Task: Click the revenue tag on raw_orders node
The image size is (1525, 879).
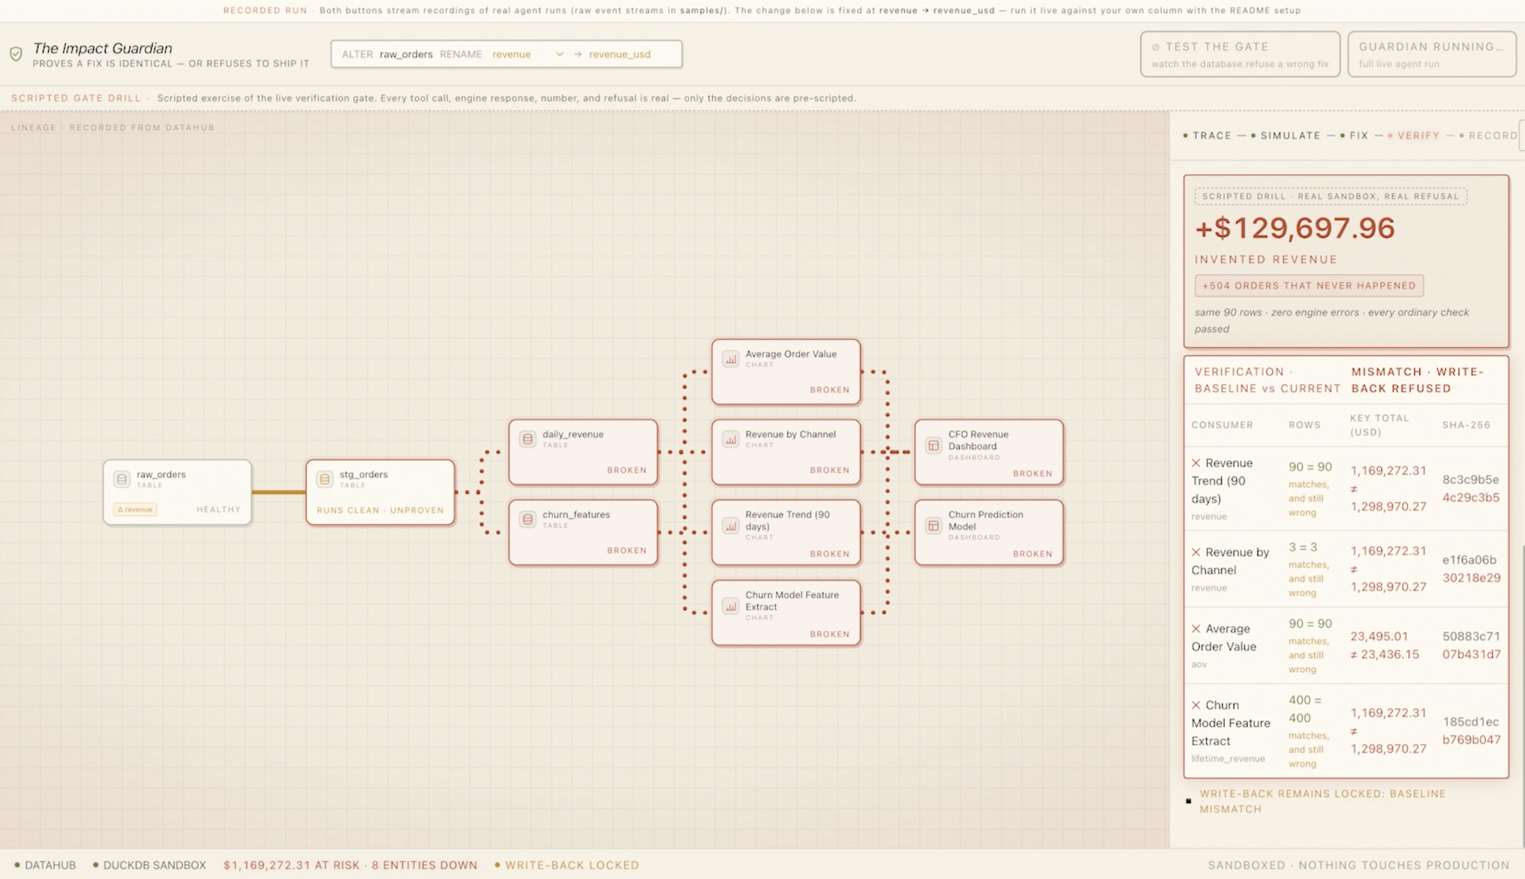Action: point(135,509)
